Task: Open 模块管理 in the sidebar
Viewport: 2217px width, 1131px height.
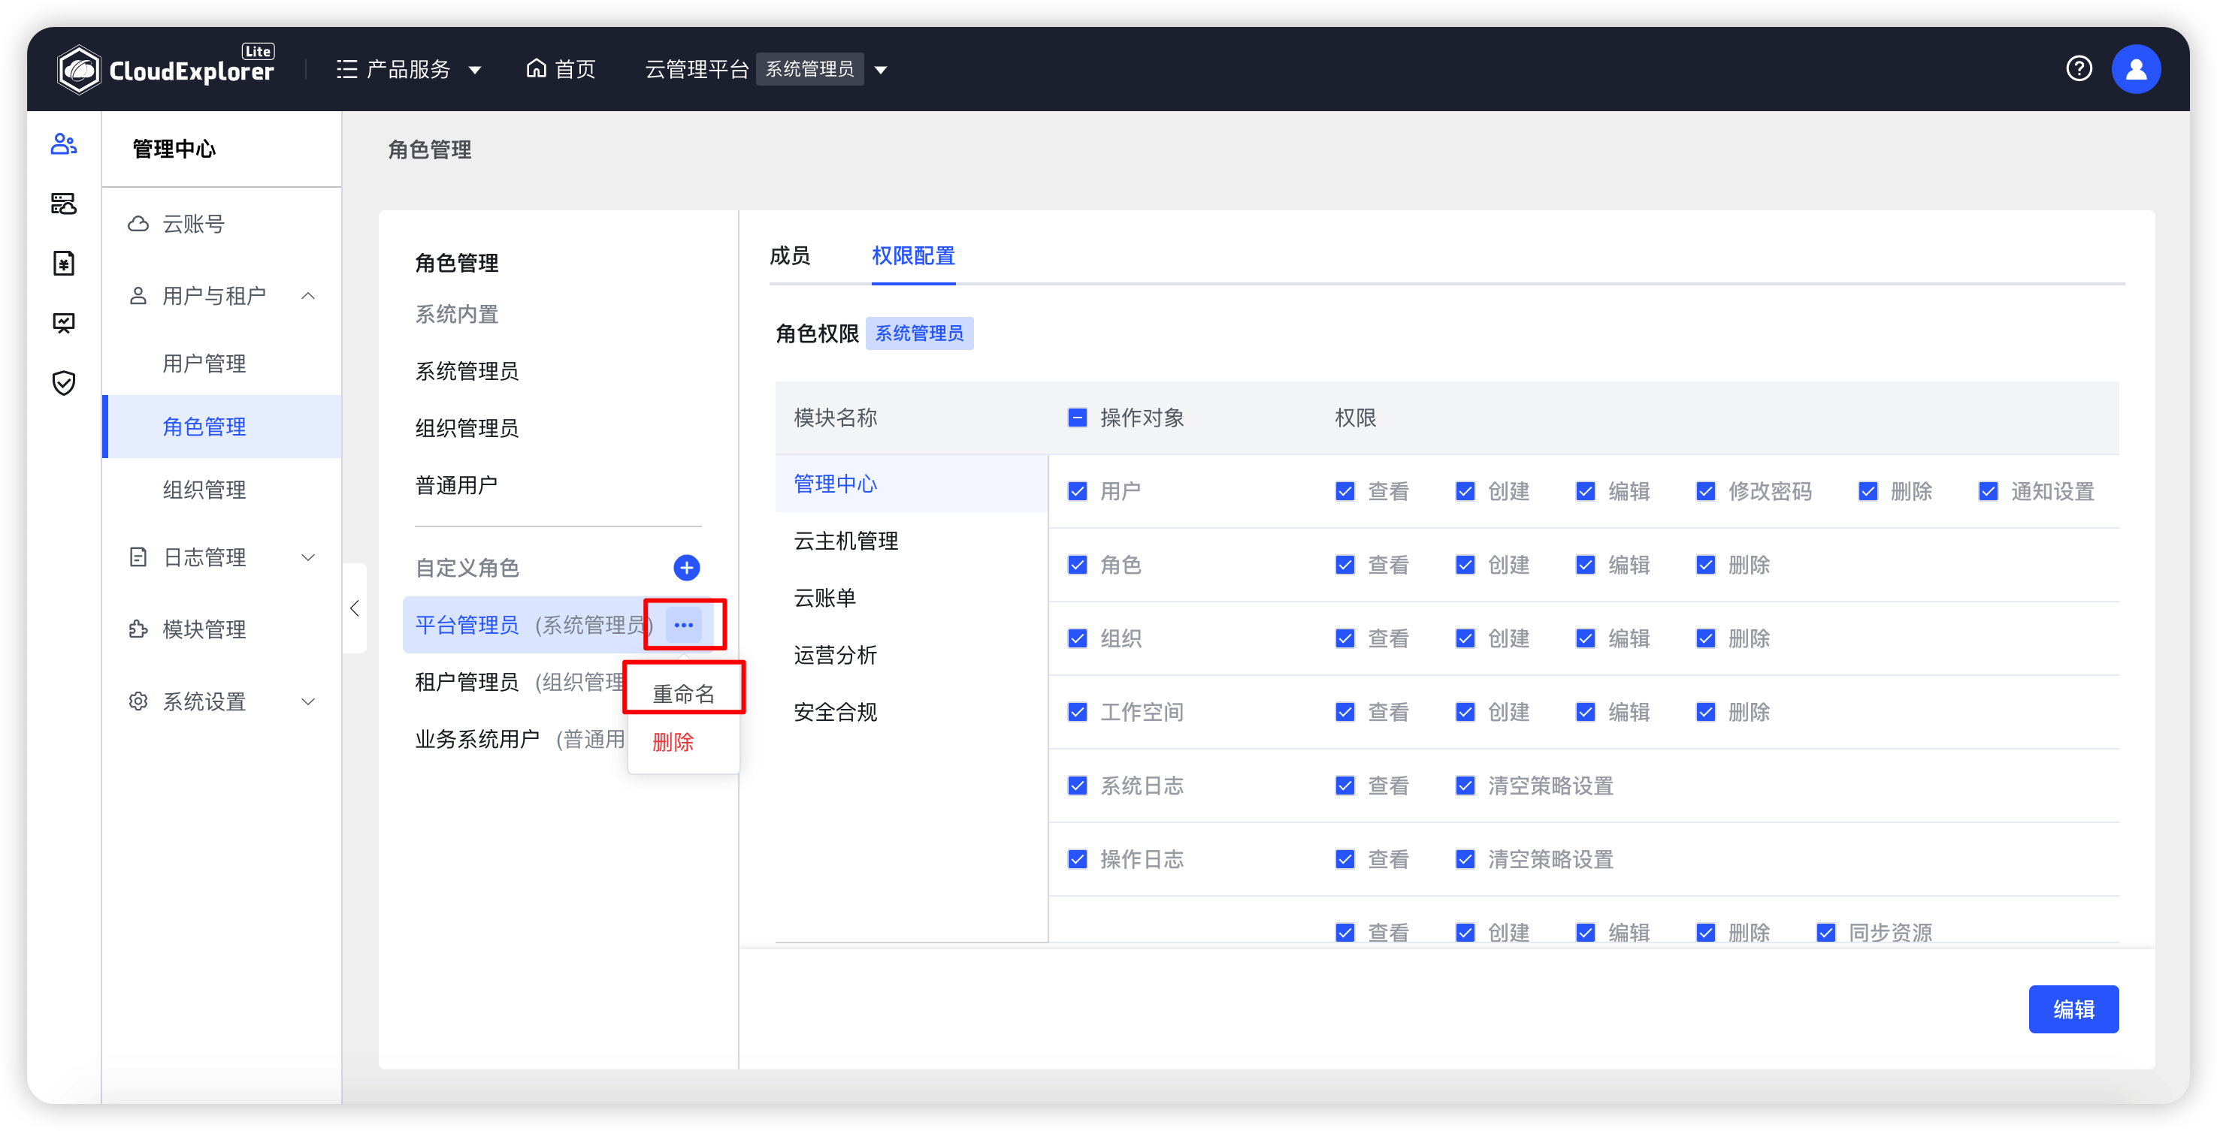Action: coord(204,629)
